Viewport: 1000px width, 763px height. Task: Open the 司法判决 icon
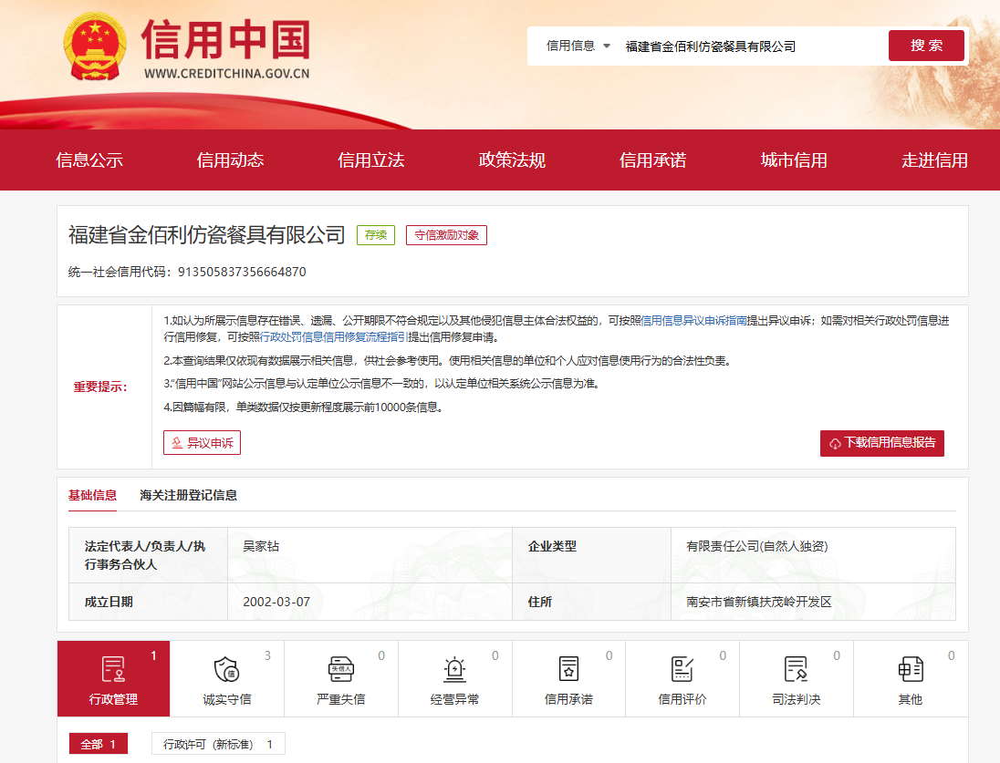796,670
